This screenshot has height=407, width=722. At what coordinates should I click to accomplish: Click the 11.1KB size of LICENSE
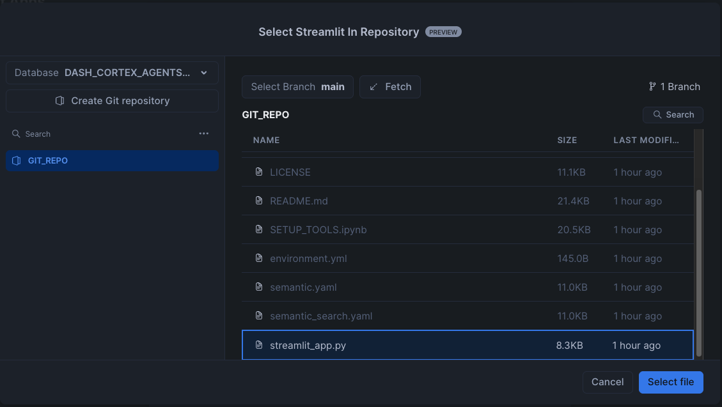571,172
